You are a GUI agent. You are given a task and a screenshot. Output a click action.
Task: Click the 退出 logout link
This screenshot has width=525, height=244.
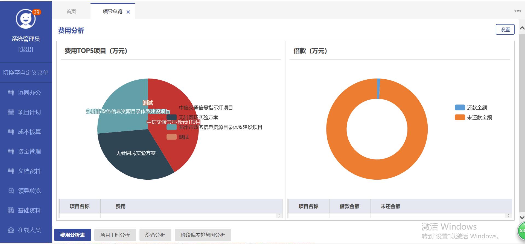26,49
